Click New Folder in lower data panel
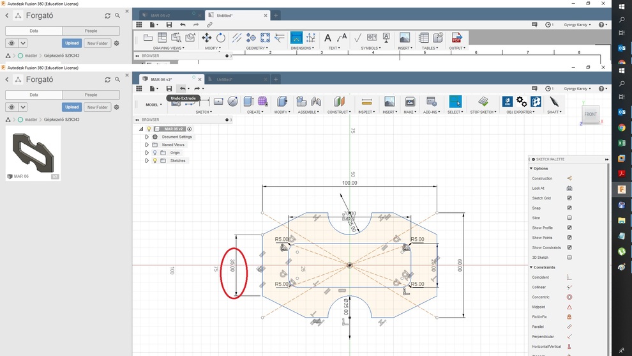 97,107
